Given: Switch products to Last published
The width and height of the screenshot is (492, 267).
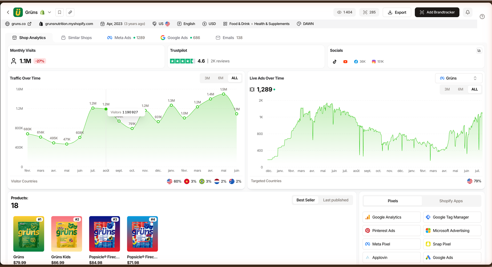Looking at the screenshot, I should coord(336,200).
